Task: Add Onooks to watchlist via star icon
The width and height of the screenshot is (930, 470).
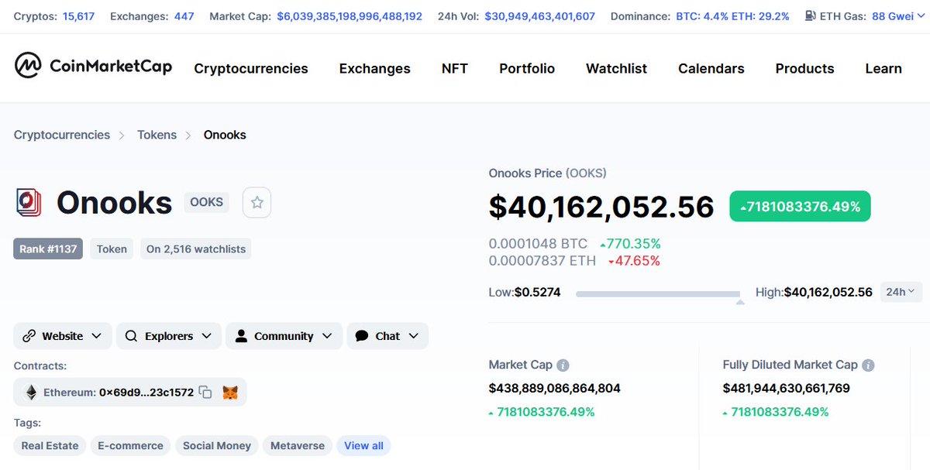Action: click(x=257, y=203)
